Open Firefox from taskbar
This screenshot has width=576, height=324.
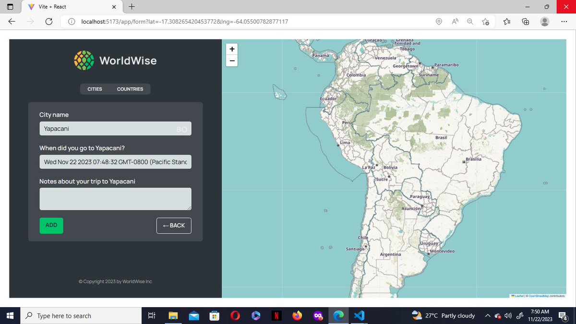[297, 315]
